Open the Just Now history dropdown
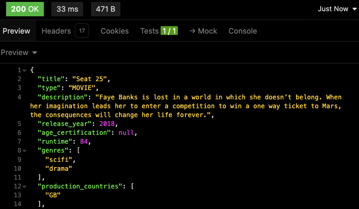 (x=337, y=9)
